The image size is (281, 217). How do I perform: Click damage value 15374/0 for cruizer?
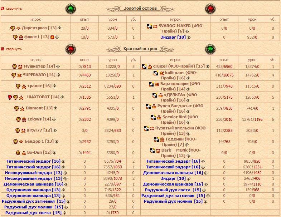[252, 66]
